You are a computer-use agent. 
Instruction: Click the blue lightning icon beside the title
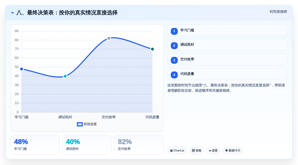tap(13, 13)
